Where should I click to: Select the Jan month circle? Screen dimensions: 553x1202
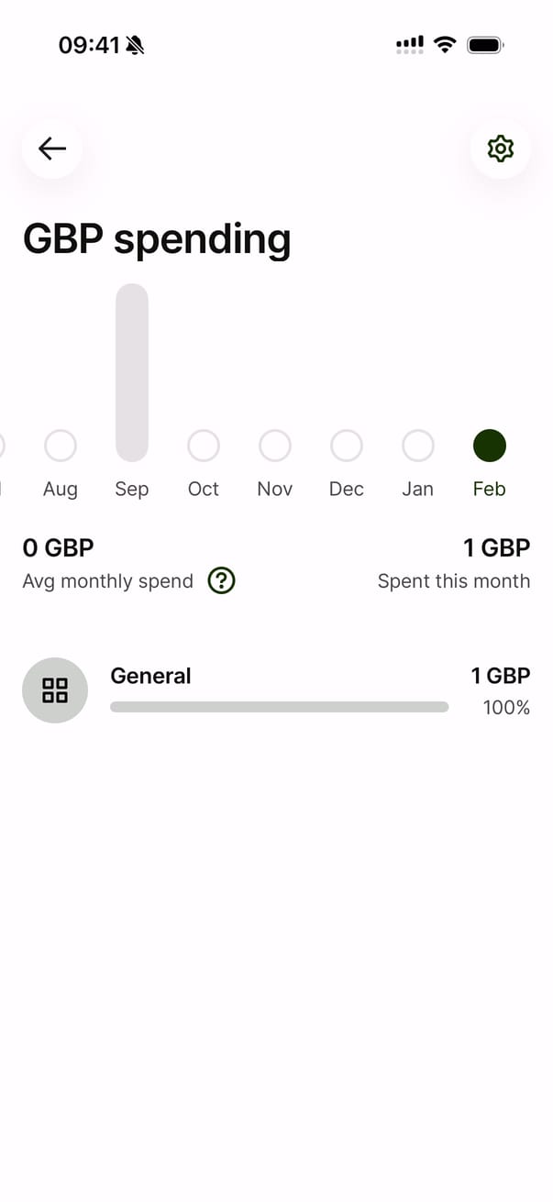(x=418, y=446)
